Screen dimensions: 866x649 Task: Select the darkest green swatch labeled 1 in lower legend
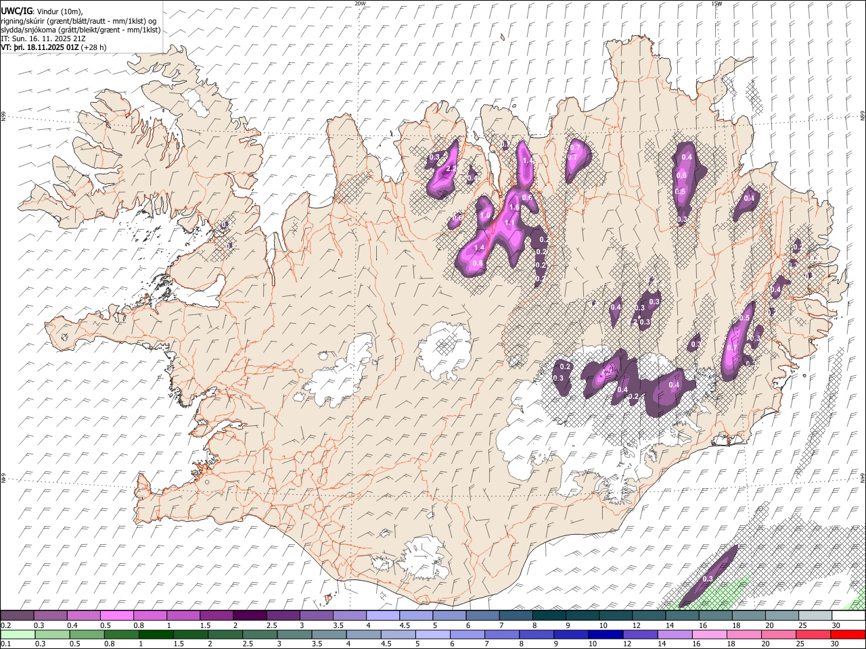(x=156, y=634)
